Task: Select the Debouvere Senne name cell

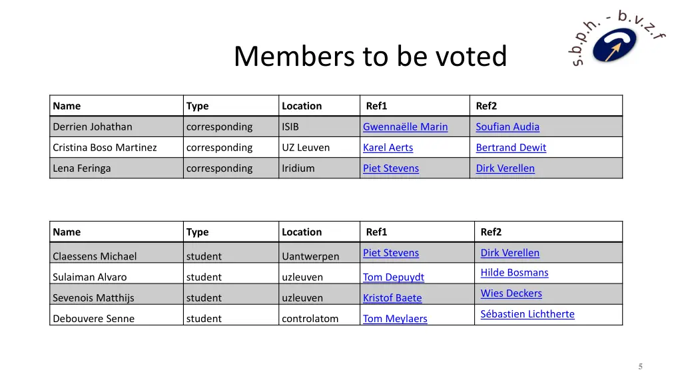Action: [93, 319]
